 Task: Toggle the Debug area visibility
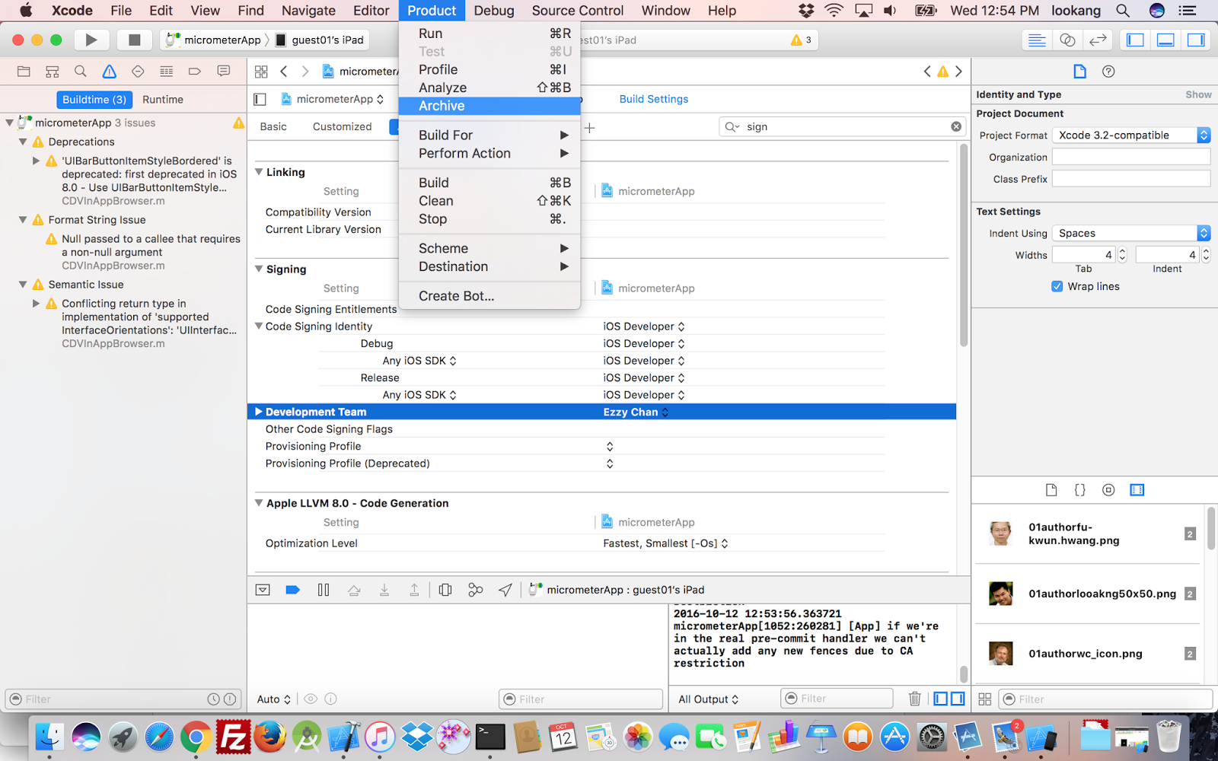[1165, 40]
